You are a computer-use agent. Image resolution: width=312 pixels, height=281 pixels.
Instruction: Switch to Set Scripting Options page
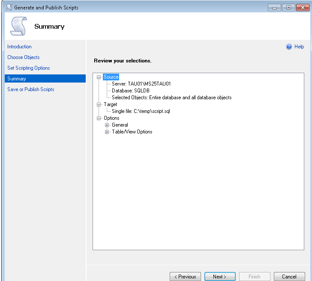tap(29, 68)
